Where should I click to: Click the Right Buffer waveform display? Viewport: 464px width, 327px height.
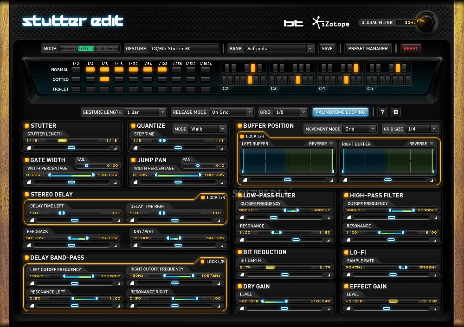click(388, 161)
